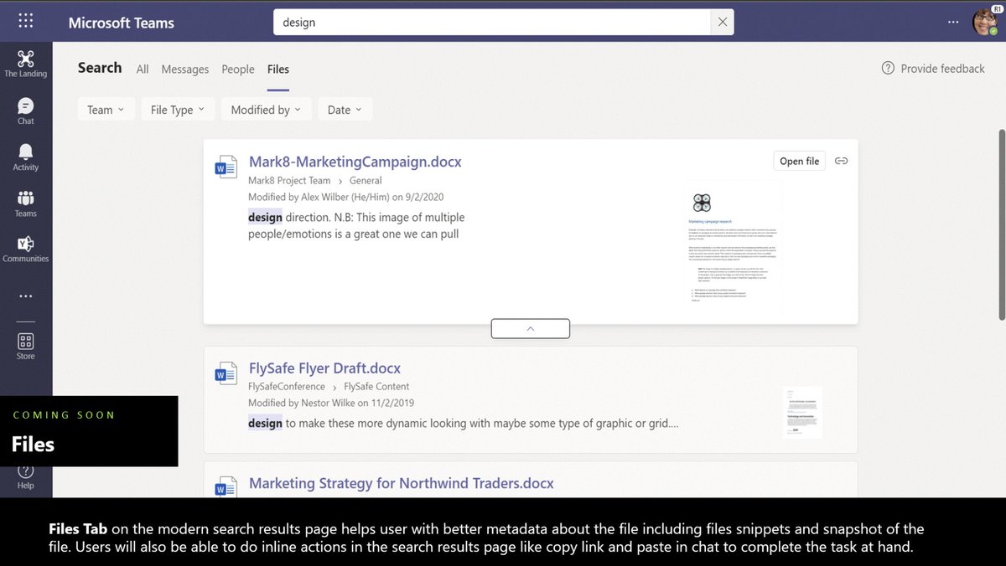Click 'Modified by Alex Wilber' text

click(346, 197)
